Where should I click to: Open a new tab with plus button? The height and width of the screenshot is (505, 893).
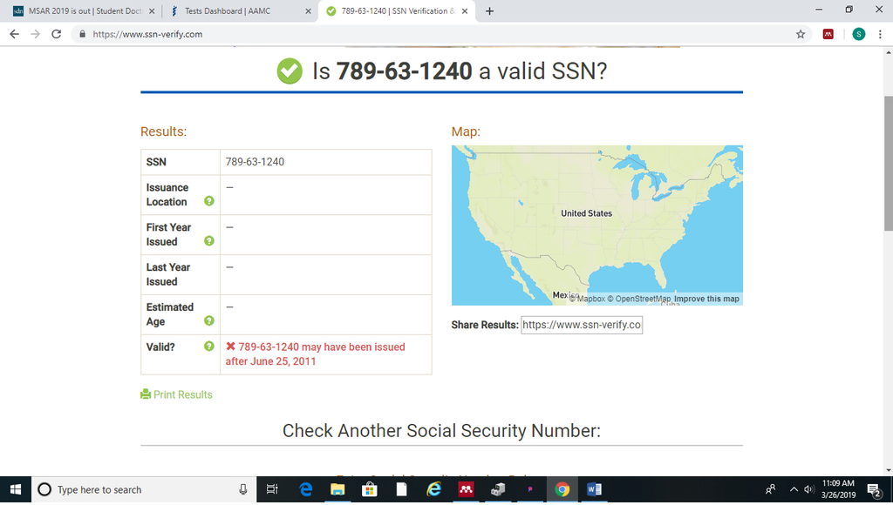coord(489,10)
